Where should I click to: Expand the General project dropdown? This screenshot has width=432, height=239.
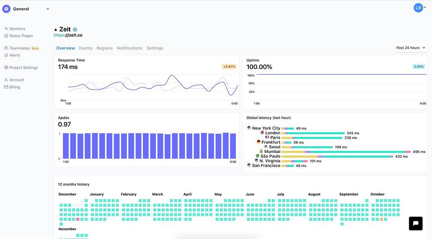click(x=48, y=9)
